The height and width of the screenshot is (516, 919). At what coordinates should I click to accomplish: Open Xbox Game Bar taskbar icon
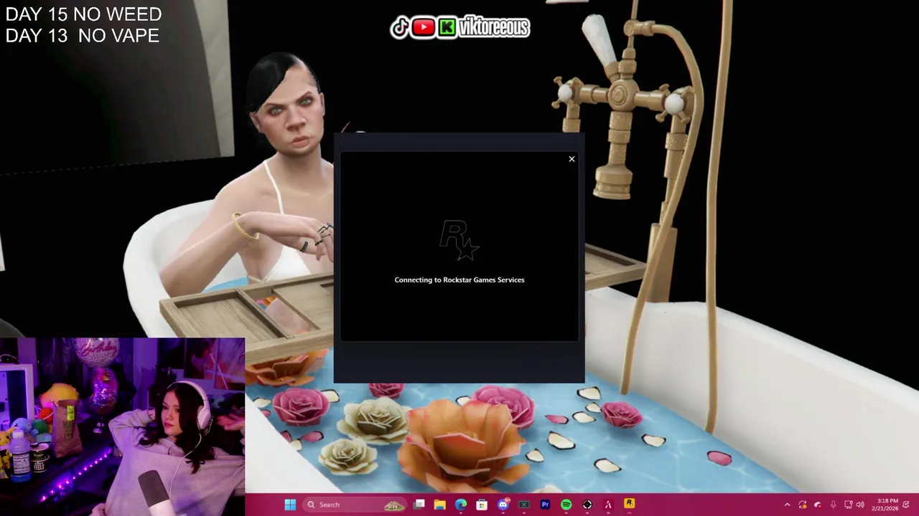tap(524, 505)
